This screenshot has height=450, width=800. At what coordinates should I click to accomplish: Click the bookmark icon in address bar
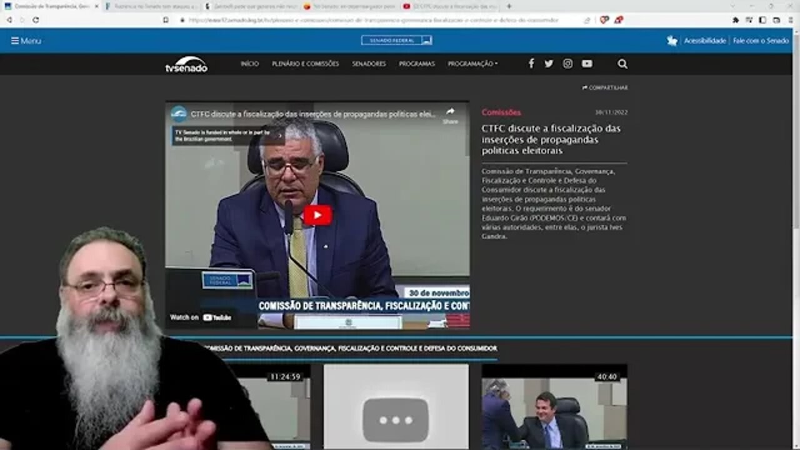(x=165, y=20)
